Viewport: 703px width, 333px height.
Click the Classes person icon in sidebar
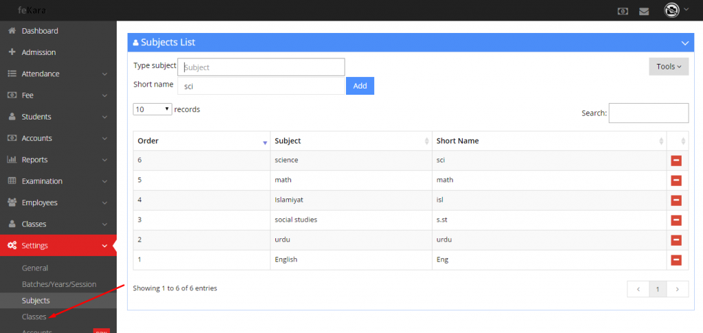pos(12,224)
